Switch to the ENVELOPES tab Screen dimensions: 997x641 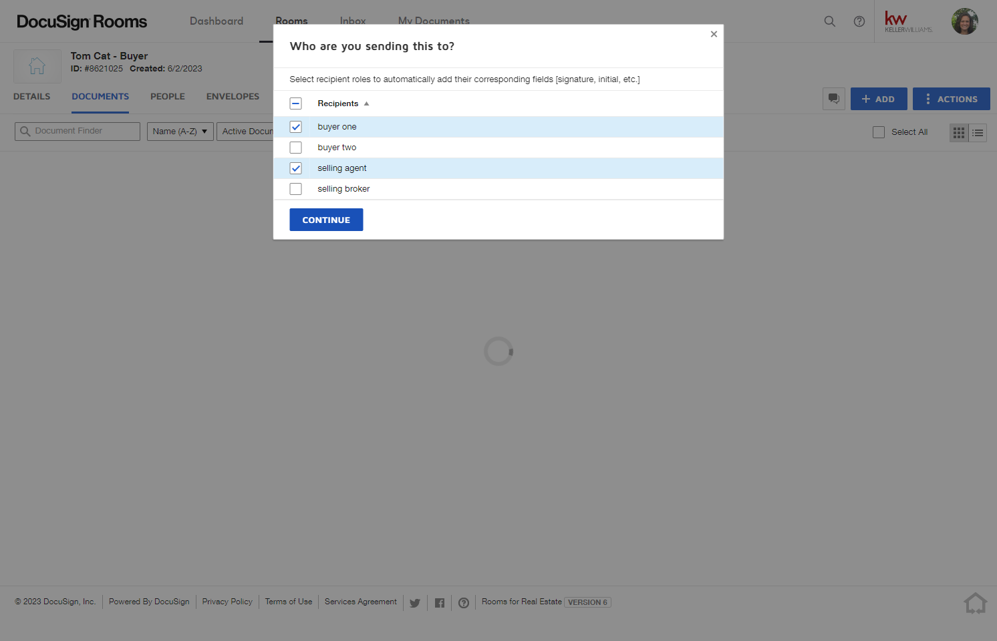click(233, 97)
